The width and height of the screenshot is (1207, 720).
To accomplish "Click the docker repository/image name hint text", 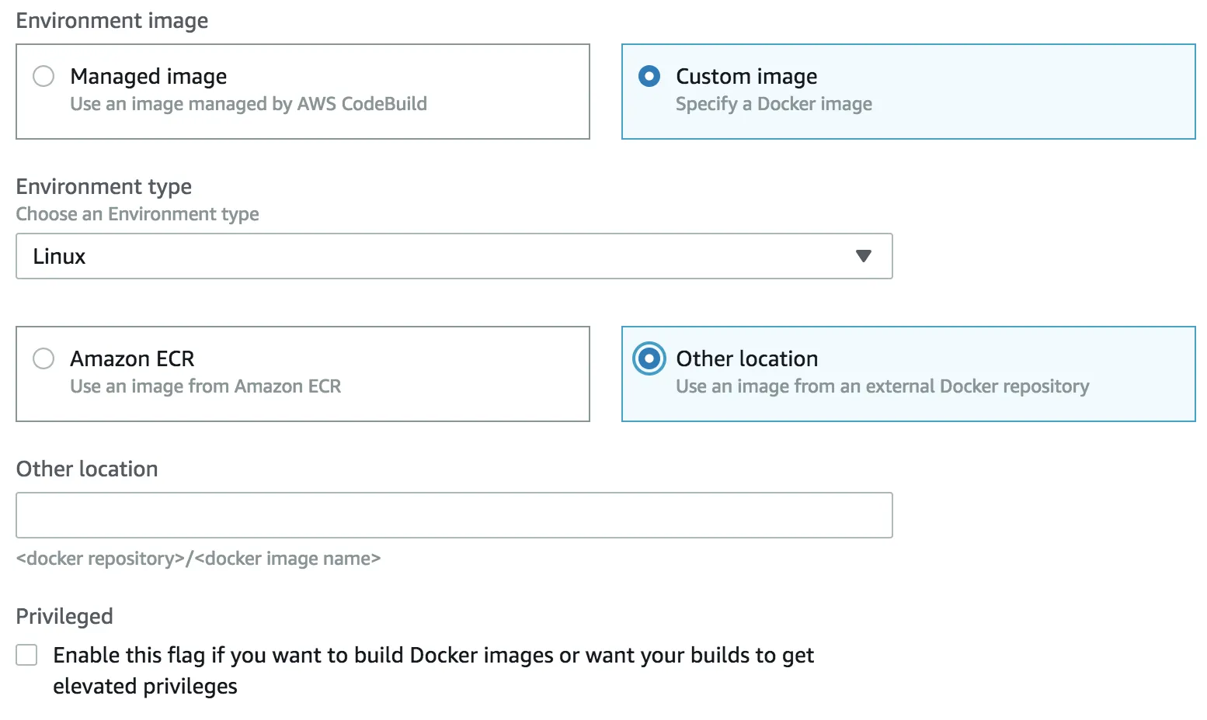I will point(198,559).
